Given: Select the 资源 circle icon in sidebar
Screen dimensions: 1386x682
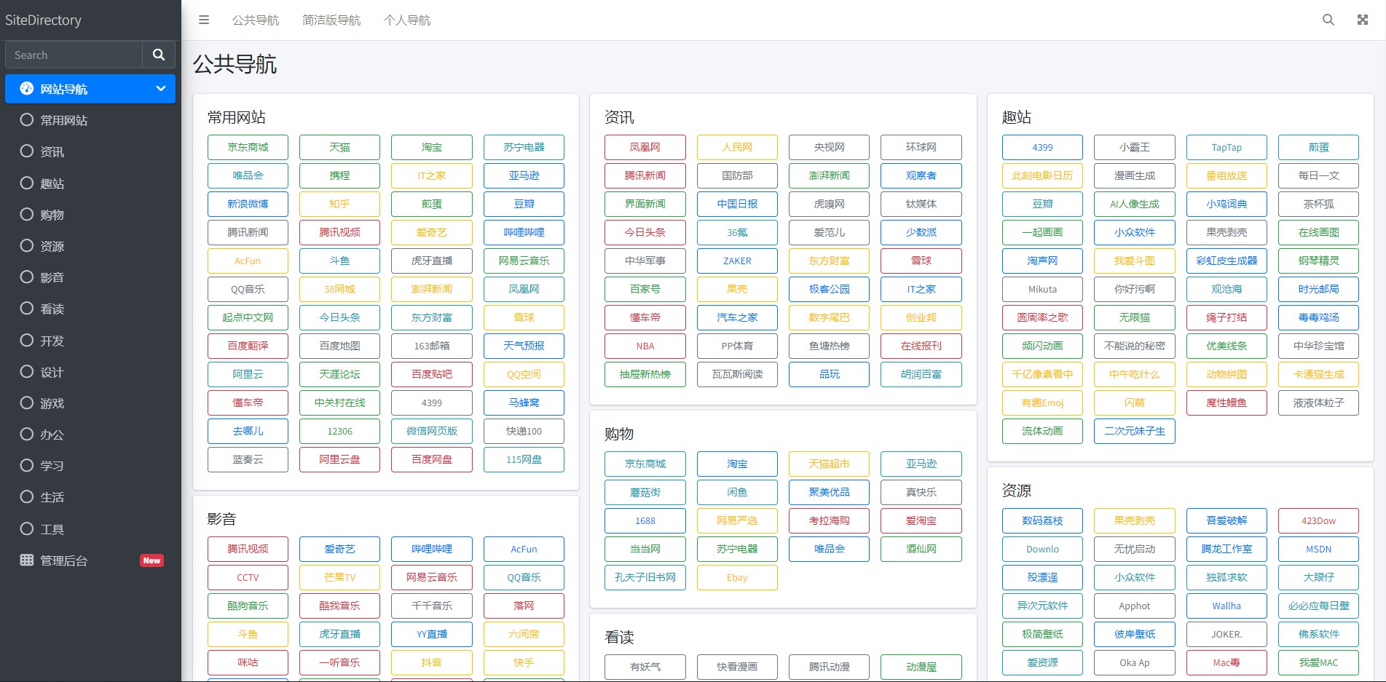Looking at the screenshot, I should pos(27,245).
